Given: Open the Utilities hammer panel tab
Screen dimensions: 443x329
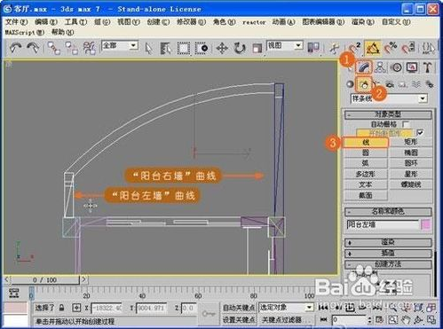Looking at the screenshot, I should pyautogui.click(x=427, y=67).
